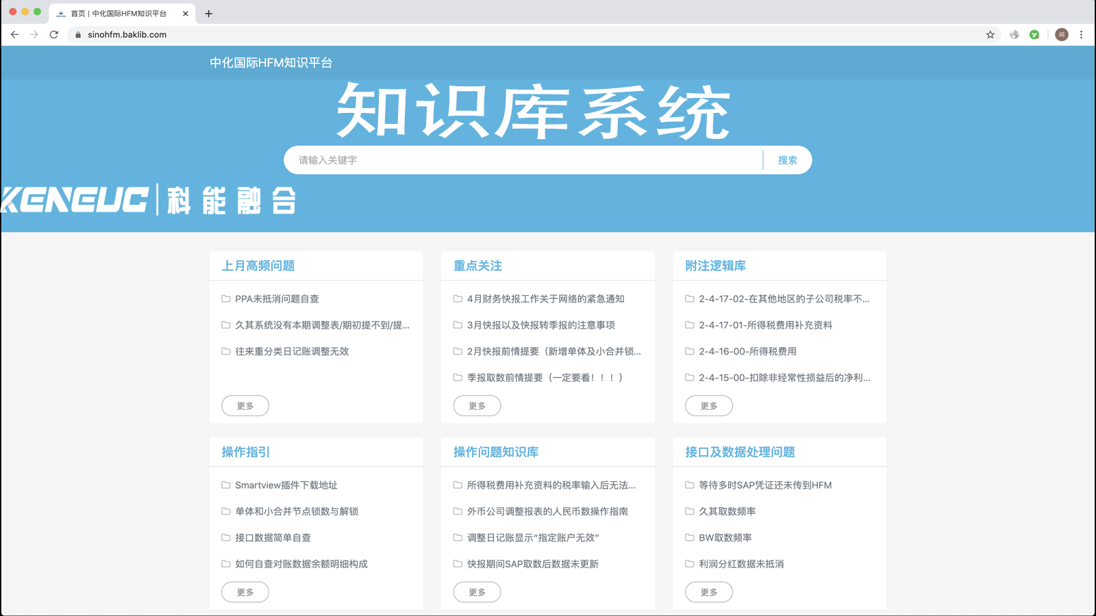
Task: Click the 请输入关键字 search field
Action: (523, 160)
